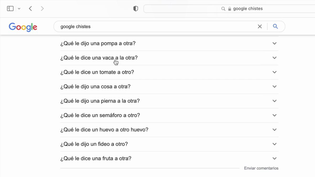315x177 pixels.
Task: Open the huevo a otro huevo question
Action: click(104, 130)
